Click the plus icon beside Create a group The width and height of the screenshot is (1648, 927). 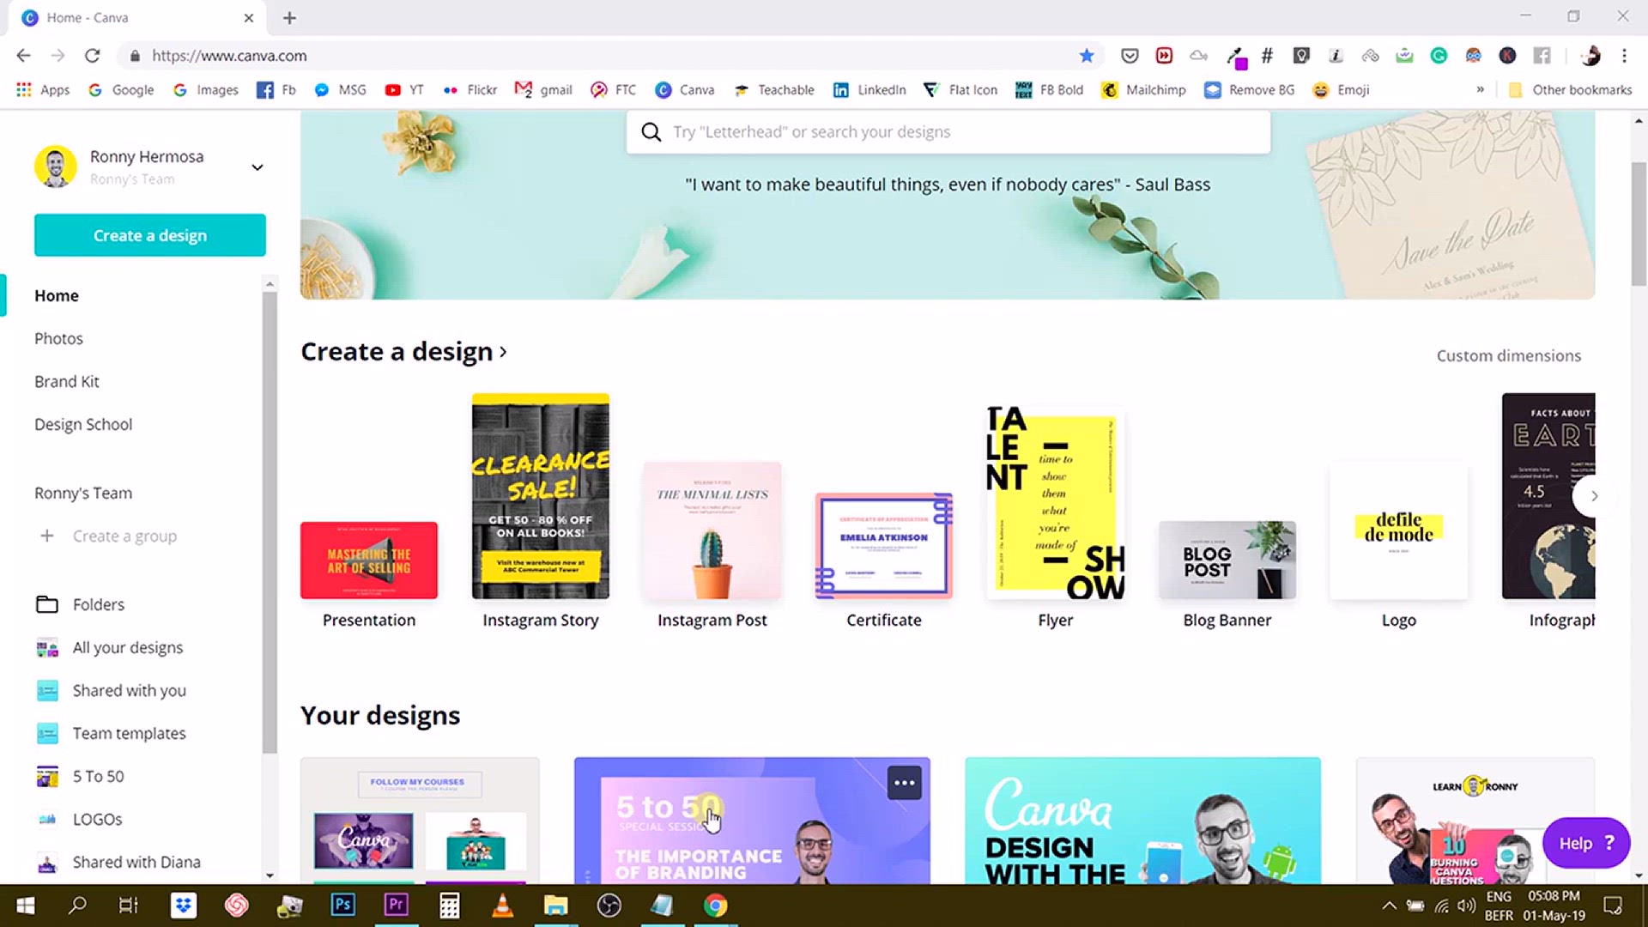47,536
